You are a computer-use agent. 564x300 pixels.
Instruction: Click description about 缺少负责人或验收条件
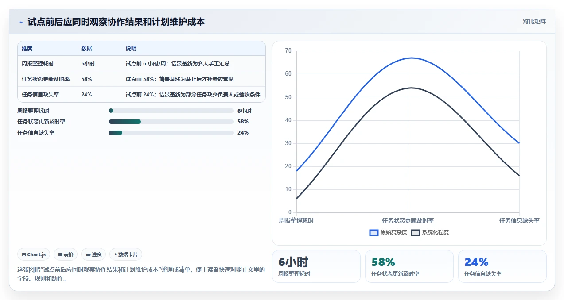[193, 95]
